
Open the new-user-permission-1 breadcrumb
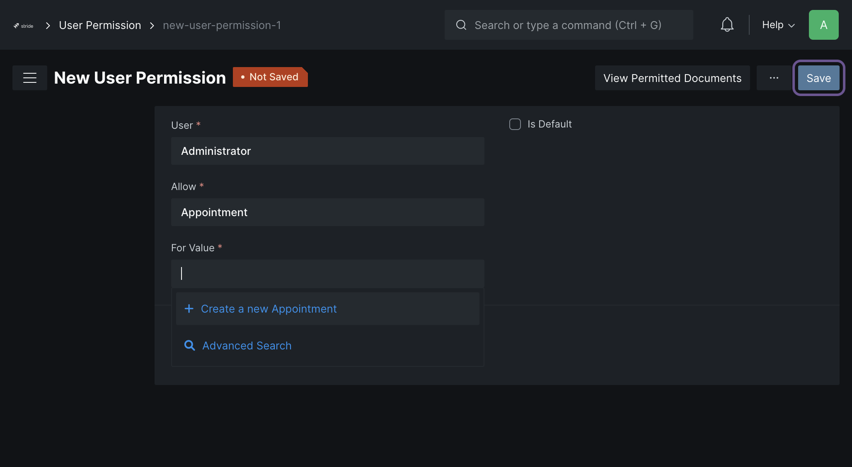point(222,25)
